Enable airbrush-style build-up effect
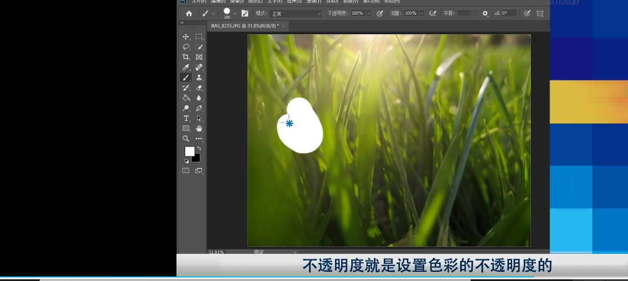The image size is (628, 281). click(x=433, y=13)
